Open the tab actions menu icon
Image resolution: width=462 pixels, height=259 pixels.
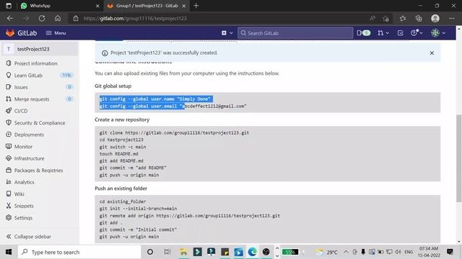9,6
